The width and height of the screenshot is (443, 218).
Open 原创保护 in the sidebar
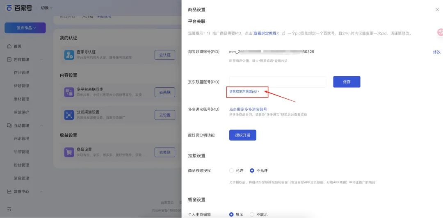[x=21, y=112]
